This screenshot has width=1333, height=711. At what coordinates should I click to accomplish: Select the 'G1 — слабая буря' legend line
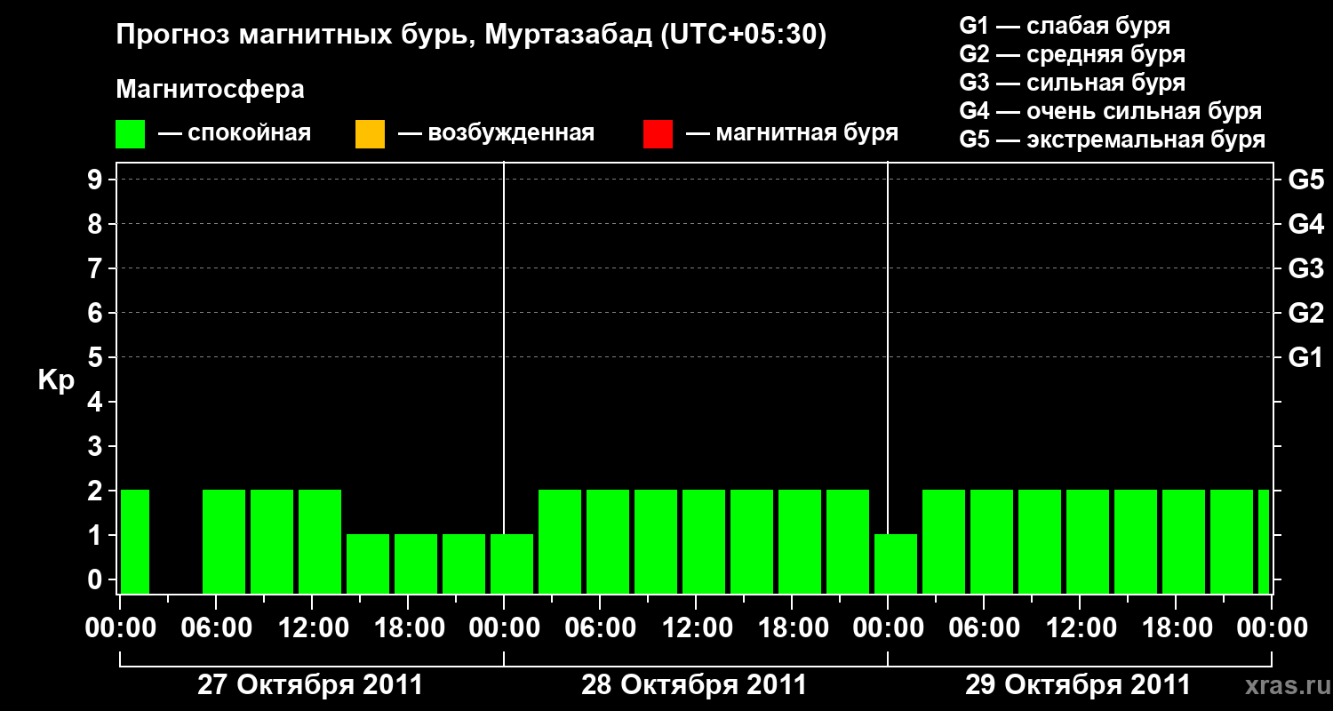pos(1065,26)
